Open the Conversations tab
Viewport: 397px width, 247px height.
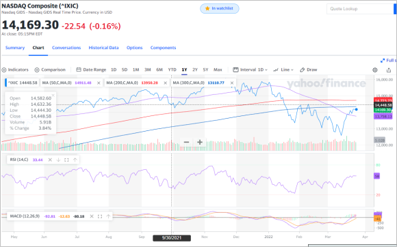point(66,48)
